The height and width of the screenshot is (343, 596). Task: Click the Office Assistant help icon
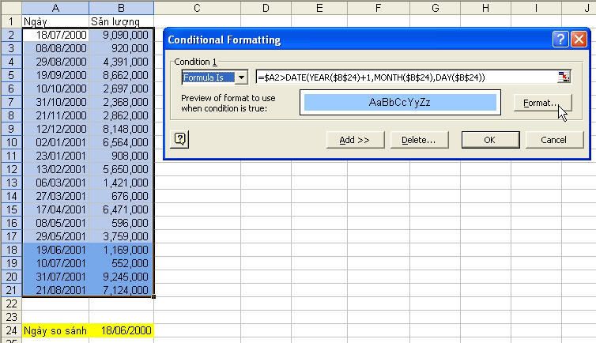coord(179,139)
